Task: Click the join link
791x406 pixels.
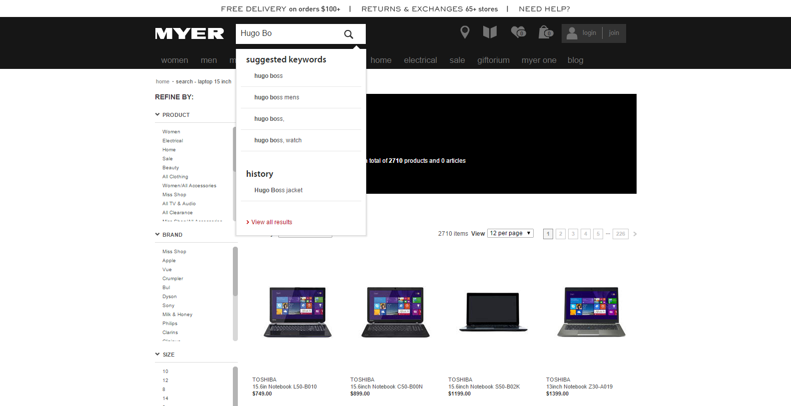Action: [614, 33]
